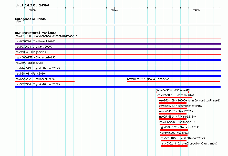Open the nsv3365275 (Audano2019) label
This screenshot has width=228, height=156.
(177, 122)
